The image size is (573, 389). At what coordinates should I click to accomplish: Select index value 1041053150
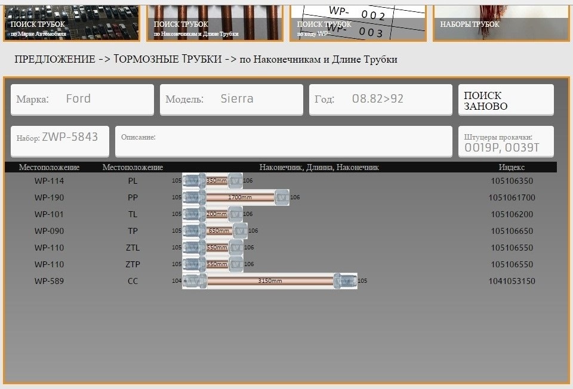(x=512, y=281)
